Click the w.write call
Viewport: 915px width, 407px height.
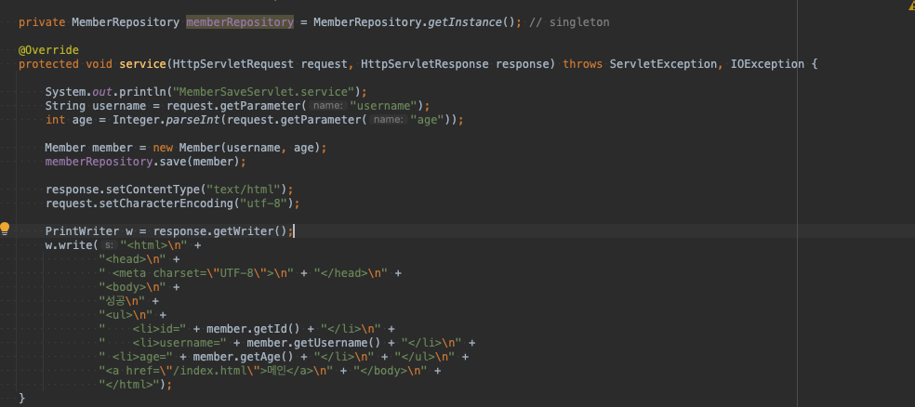[x=69, y=245]
